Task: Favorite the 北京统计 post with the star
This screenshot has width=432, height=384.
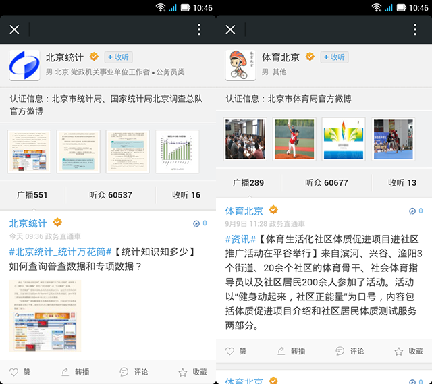Action: 192,372
